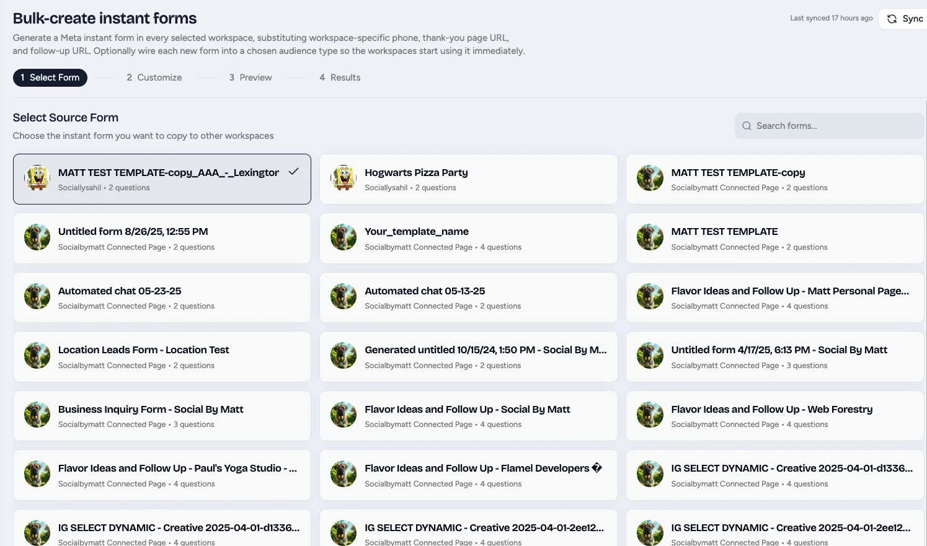The image size is (927, 546).
Task: Go to the Select Form step
Action: point(50,77)
